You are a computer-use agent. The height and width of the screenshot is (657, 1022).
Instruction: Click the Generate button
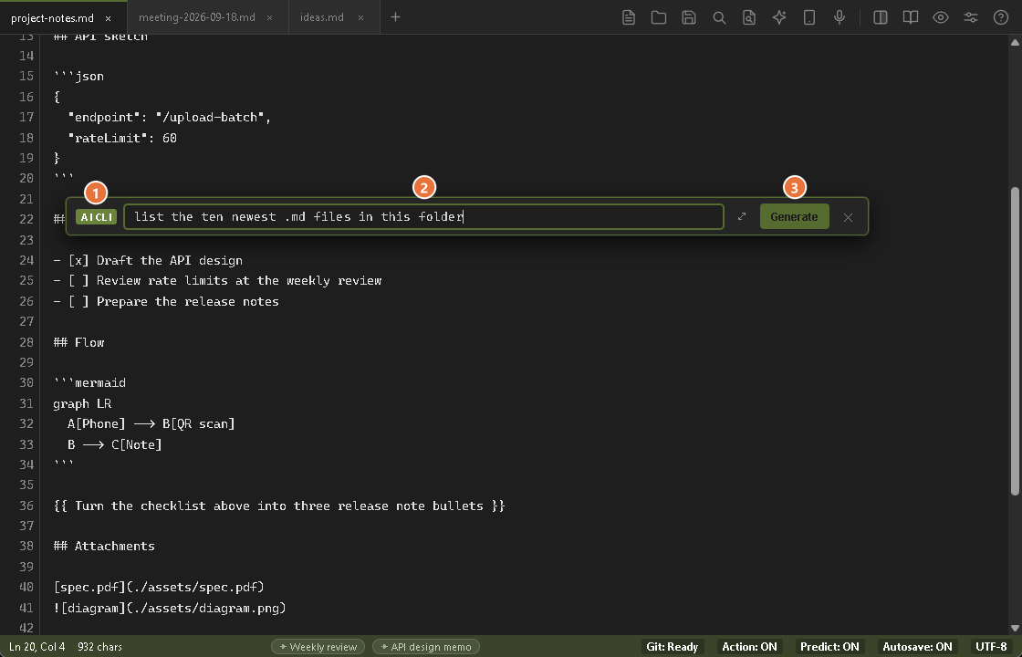tap(794, 217)
